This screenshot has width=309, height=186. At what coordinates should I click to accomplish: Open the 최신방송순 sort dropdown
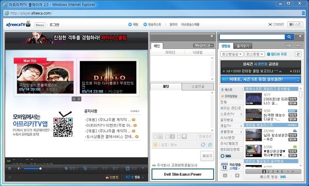coord(232,54)
